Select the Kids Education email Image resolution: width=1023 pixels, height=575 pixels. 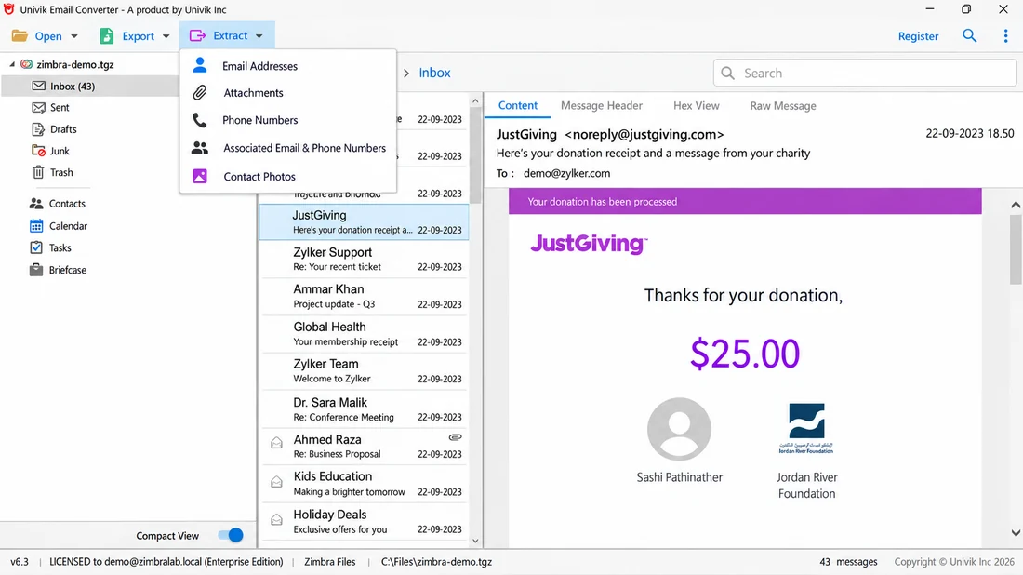364,484
